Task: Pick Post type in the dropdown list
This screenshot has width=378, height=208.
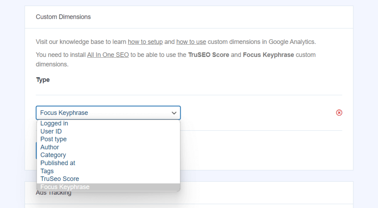Action: coord(54,139)
